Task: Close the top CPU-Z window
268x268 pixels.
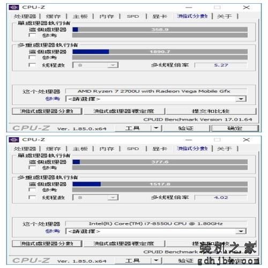Action: tap(247, 8)
